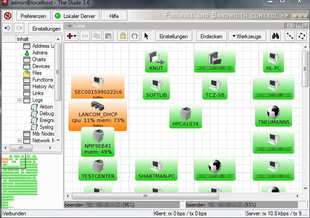Select the arrow pointer tool
The image size is (310, 218).
(x=146, y=36)
